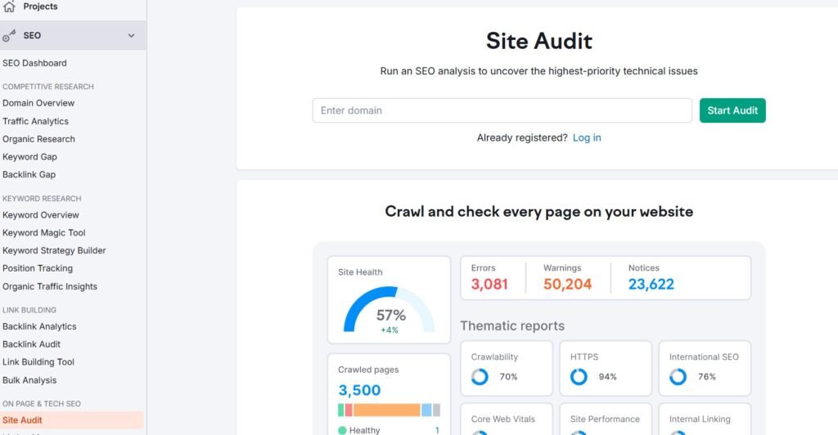838x435 pixels.
Task: Click the crawled pages colored status bar
Action: pos(389,410)
